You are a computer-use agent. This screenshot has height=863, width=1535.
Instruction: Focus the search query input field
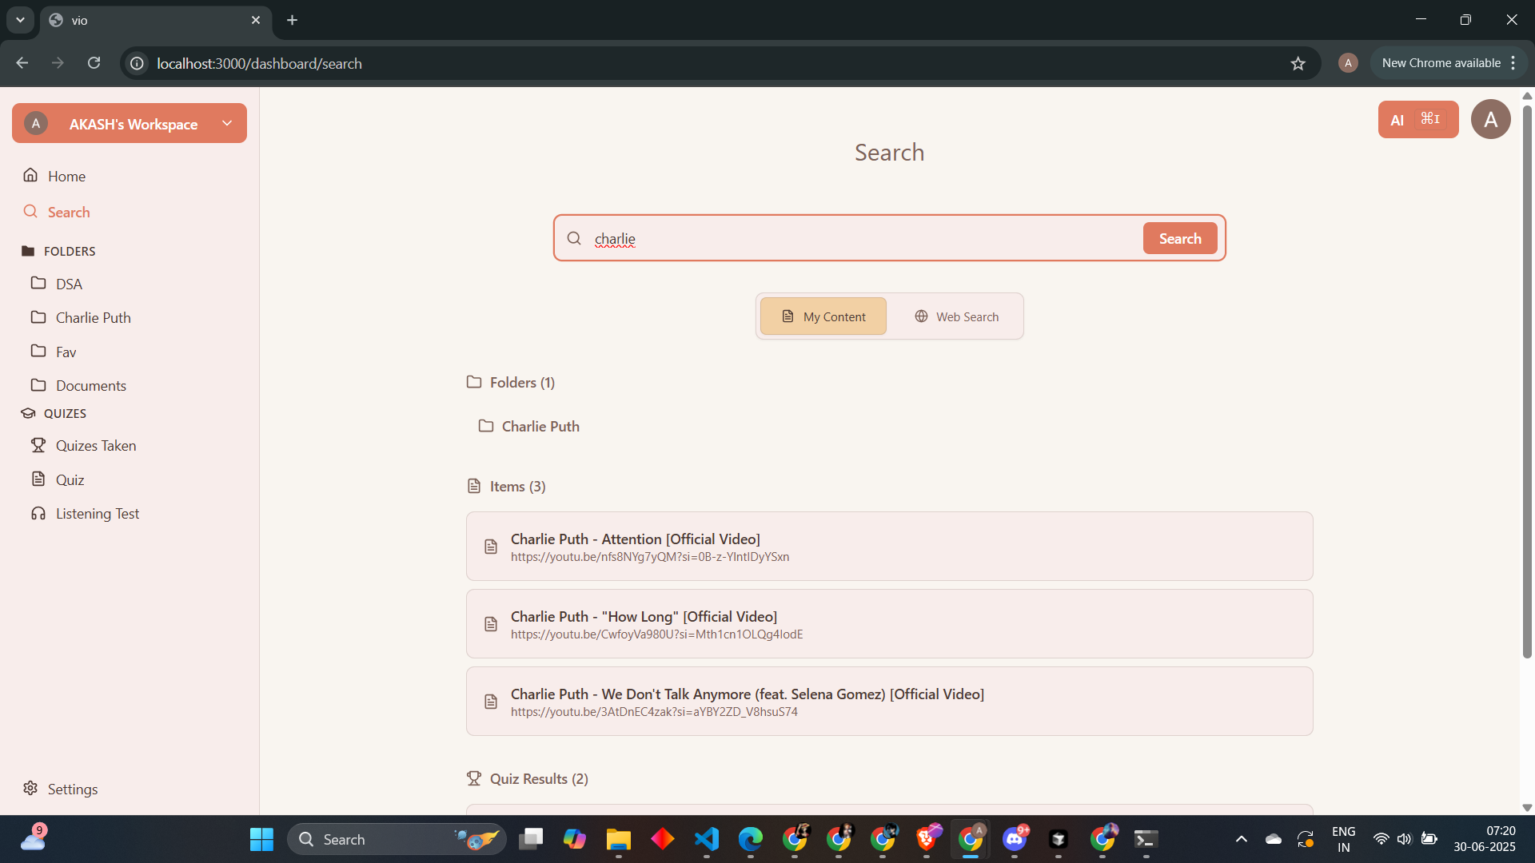tap(863, 238)
